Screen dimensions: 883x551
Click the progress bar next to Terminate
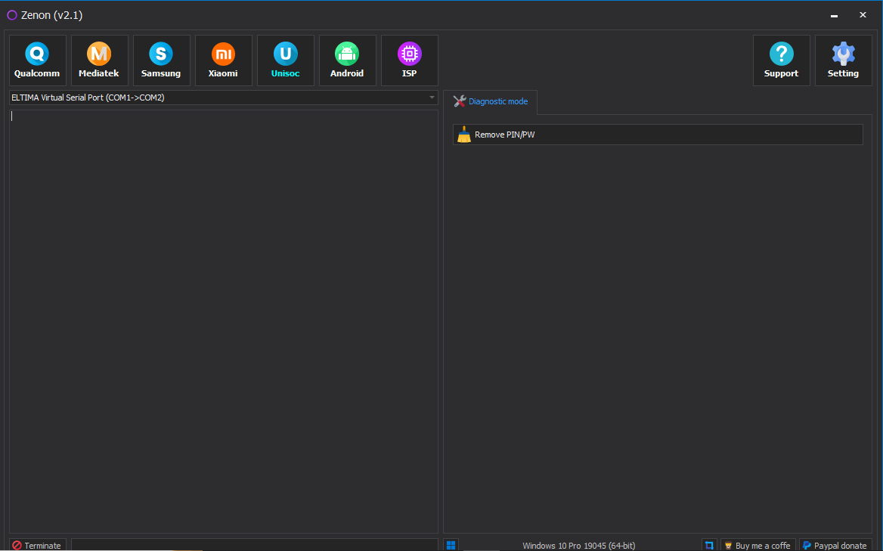point(255,545)
